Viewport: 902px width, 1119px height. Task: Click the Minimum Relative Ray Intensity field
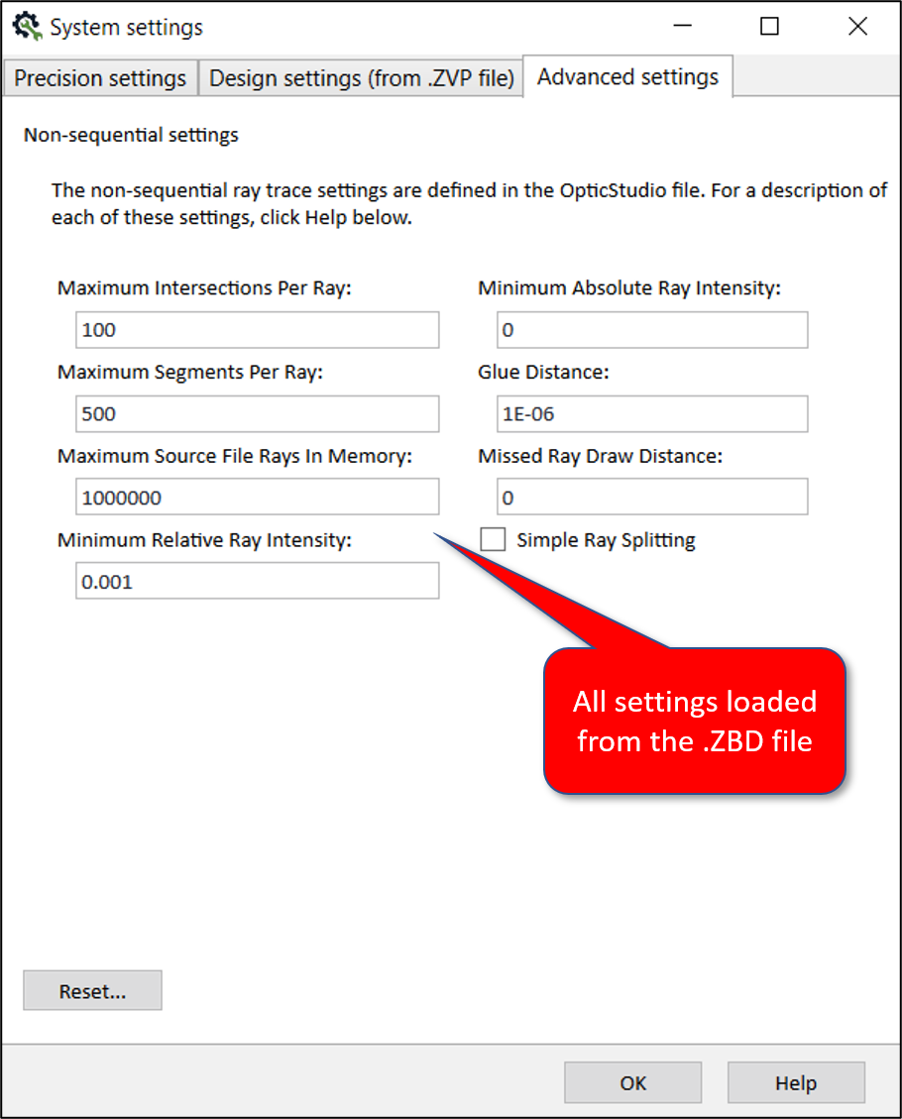pos(258,581)
